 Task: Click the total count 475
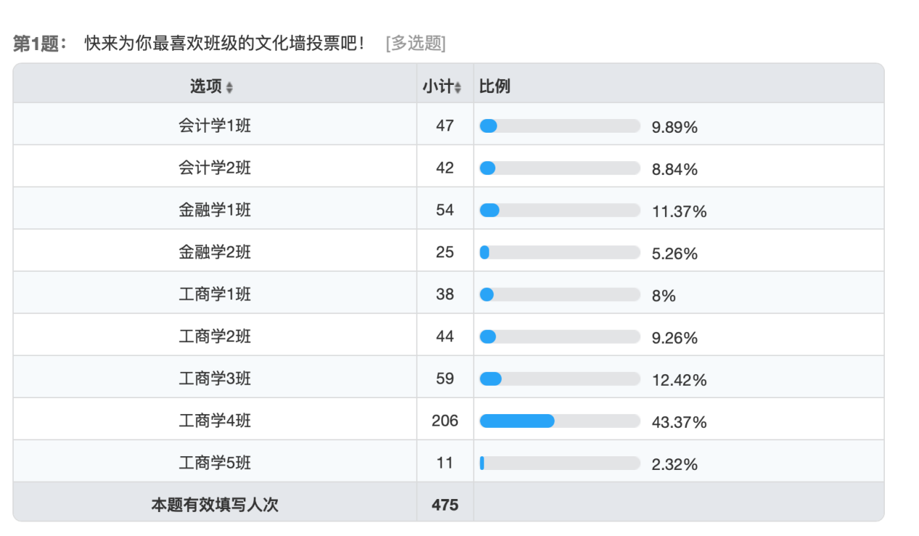[445, 505]
